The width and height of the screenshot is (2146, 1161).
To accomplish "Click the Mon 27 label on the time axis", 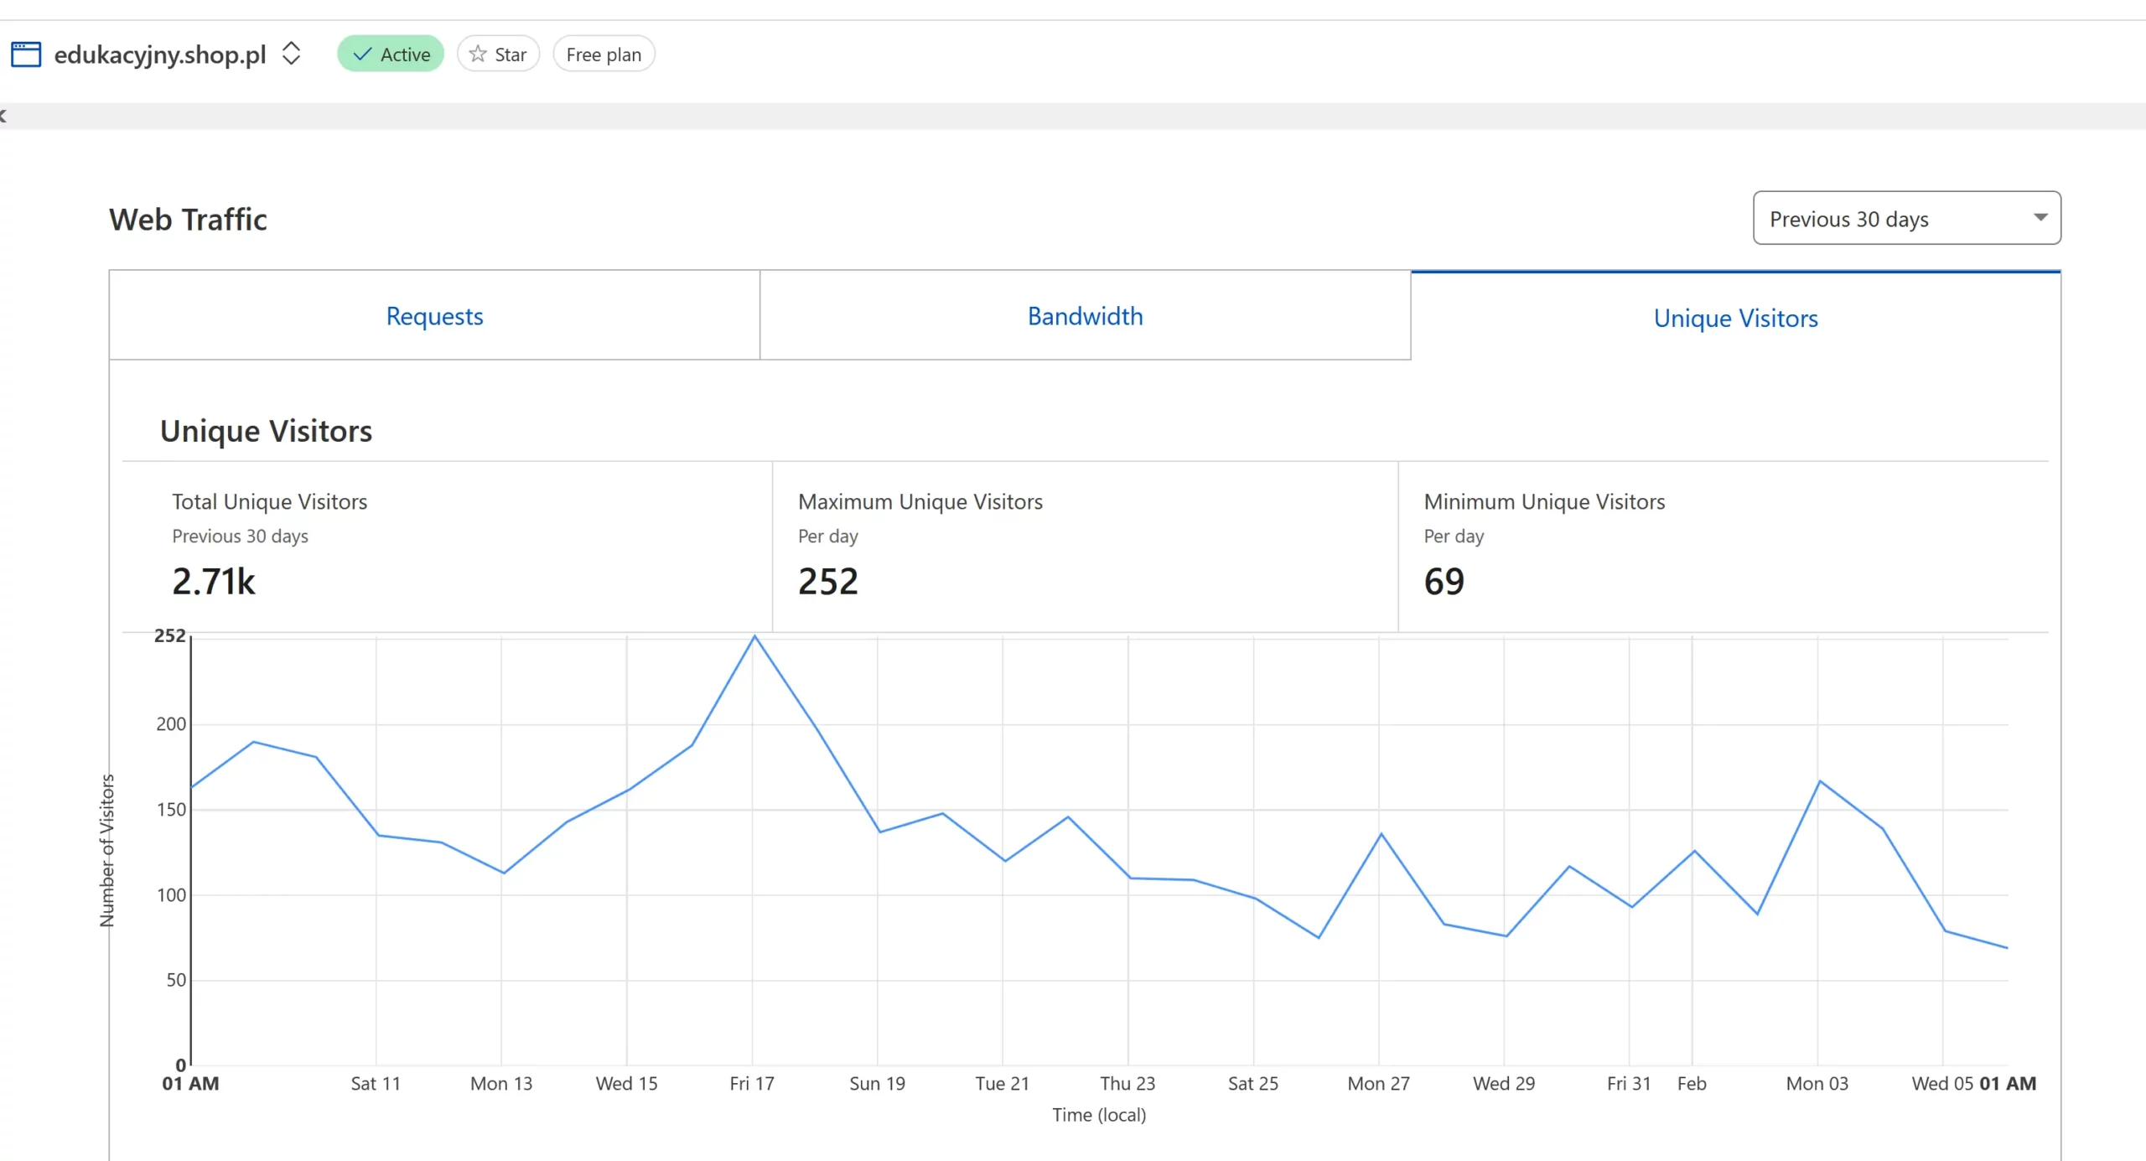I will [1378, 1083].
